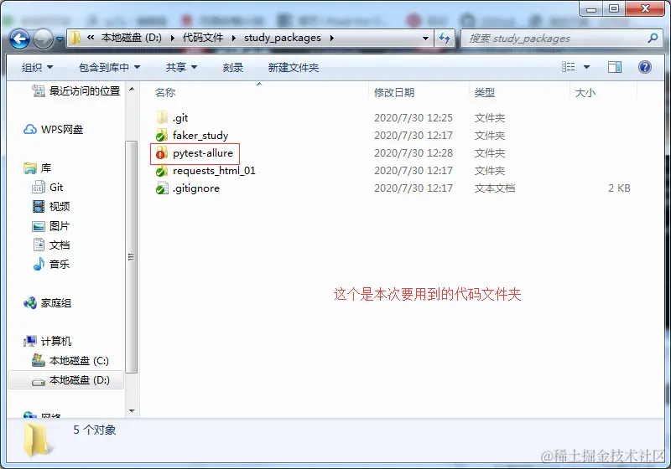
Task: Click the change view icon
Action: (569, 67)
